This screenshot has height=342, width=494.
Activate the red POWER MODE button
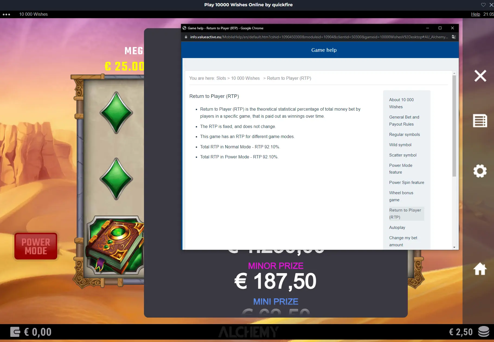click(36, 246)
